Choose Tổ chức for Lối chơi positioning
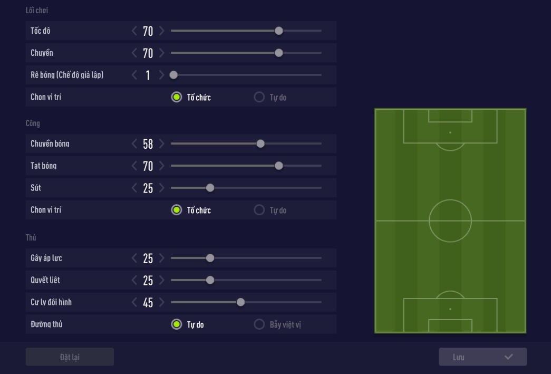 coord(177,98)
